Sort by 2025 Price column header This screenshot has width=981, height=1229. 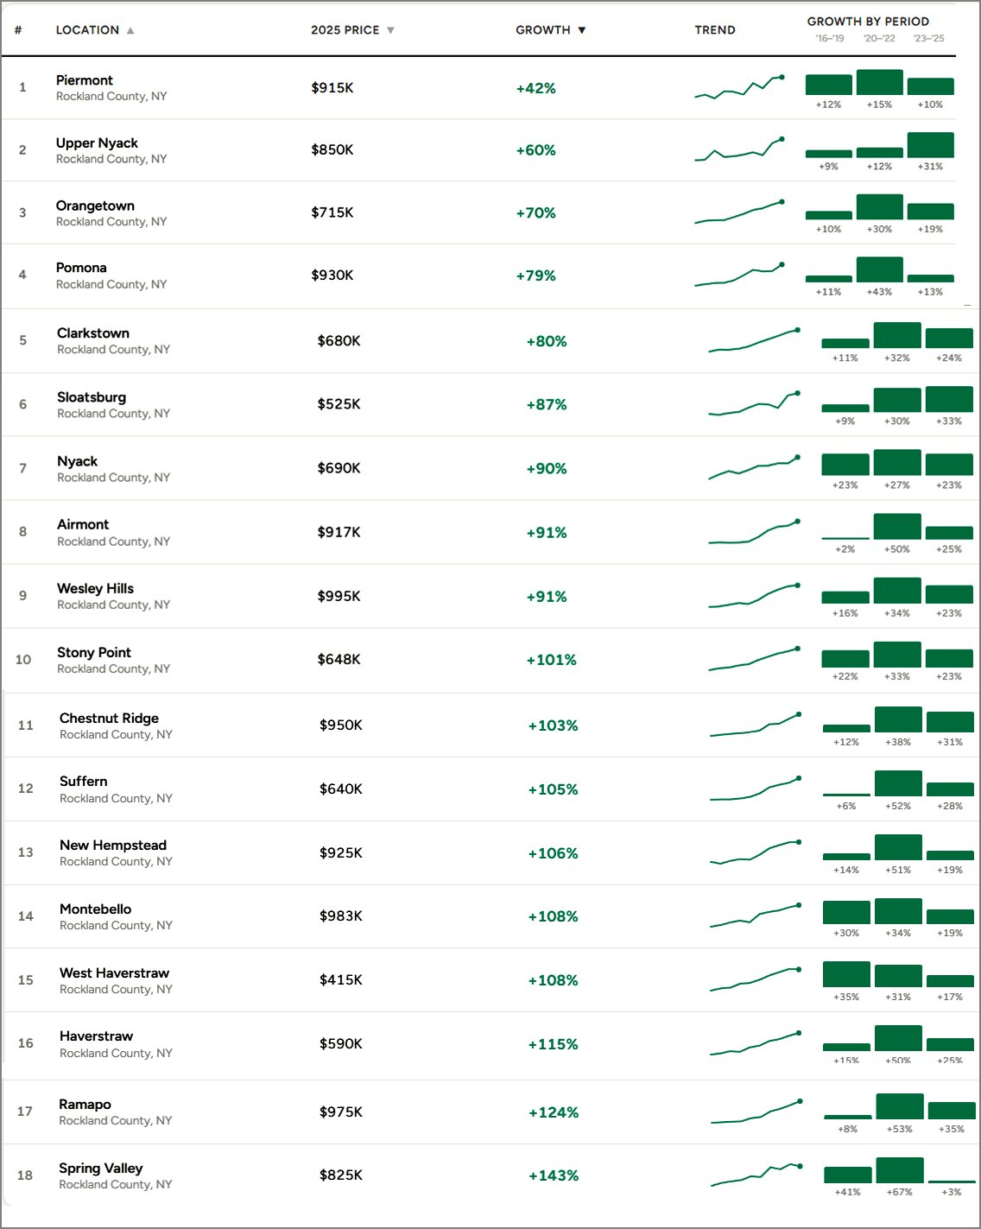[x=345, y=30]
